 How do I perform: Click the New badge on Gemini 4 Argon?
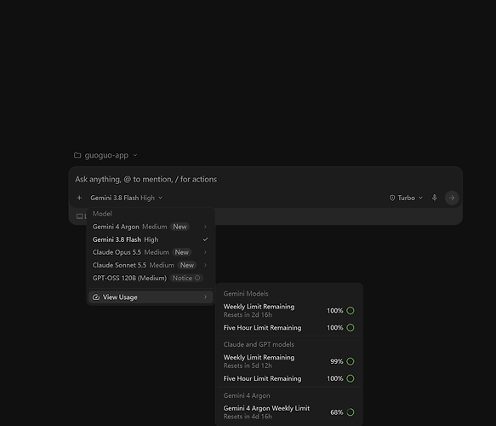click(x=180, y=227)
